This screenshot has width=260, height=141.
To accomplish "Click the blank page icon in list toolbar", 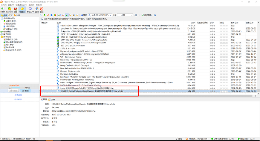I will [41, 15].
